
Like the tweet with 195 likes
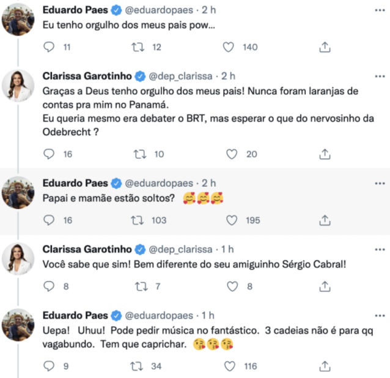tap(232, 220)
